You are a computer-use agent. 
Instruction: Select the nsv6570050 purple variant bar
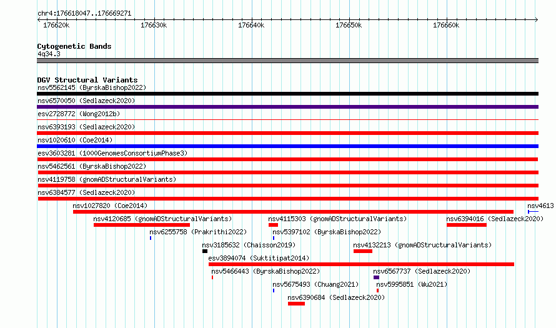coord(287,107)
